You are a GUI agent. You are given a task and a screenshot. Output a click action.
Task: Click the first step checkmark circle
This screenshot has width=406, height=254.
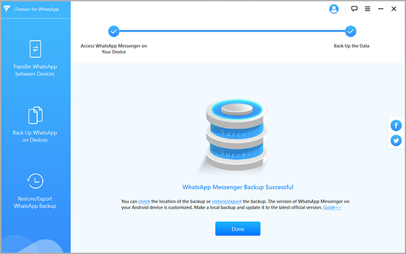click(113, 32)
